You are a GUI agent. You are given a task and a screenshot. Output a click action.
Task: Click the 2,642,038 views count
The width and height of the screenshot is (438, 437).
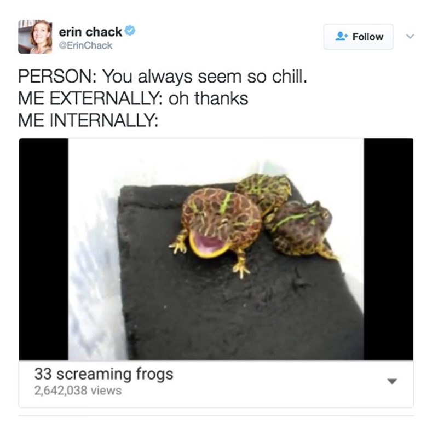78,391
